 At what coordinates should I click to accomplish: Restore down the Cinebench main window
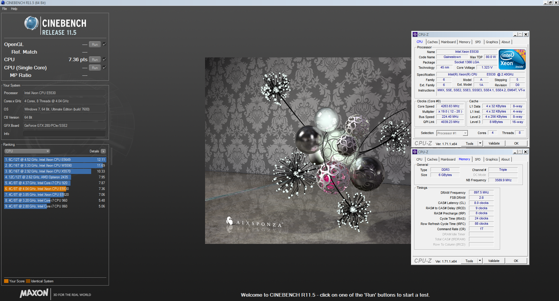pyautogui.click(x=551, y=3)
